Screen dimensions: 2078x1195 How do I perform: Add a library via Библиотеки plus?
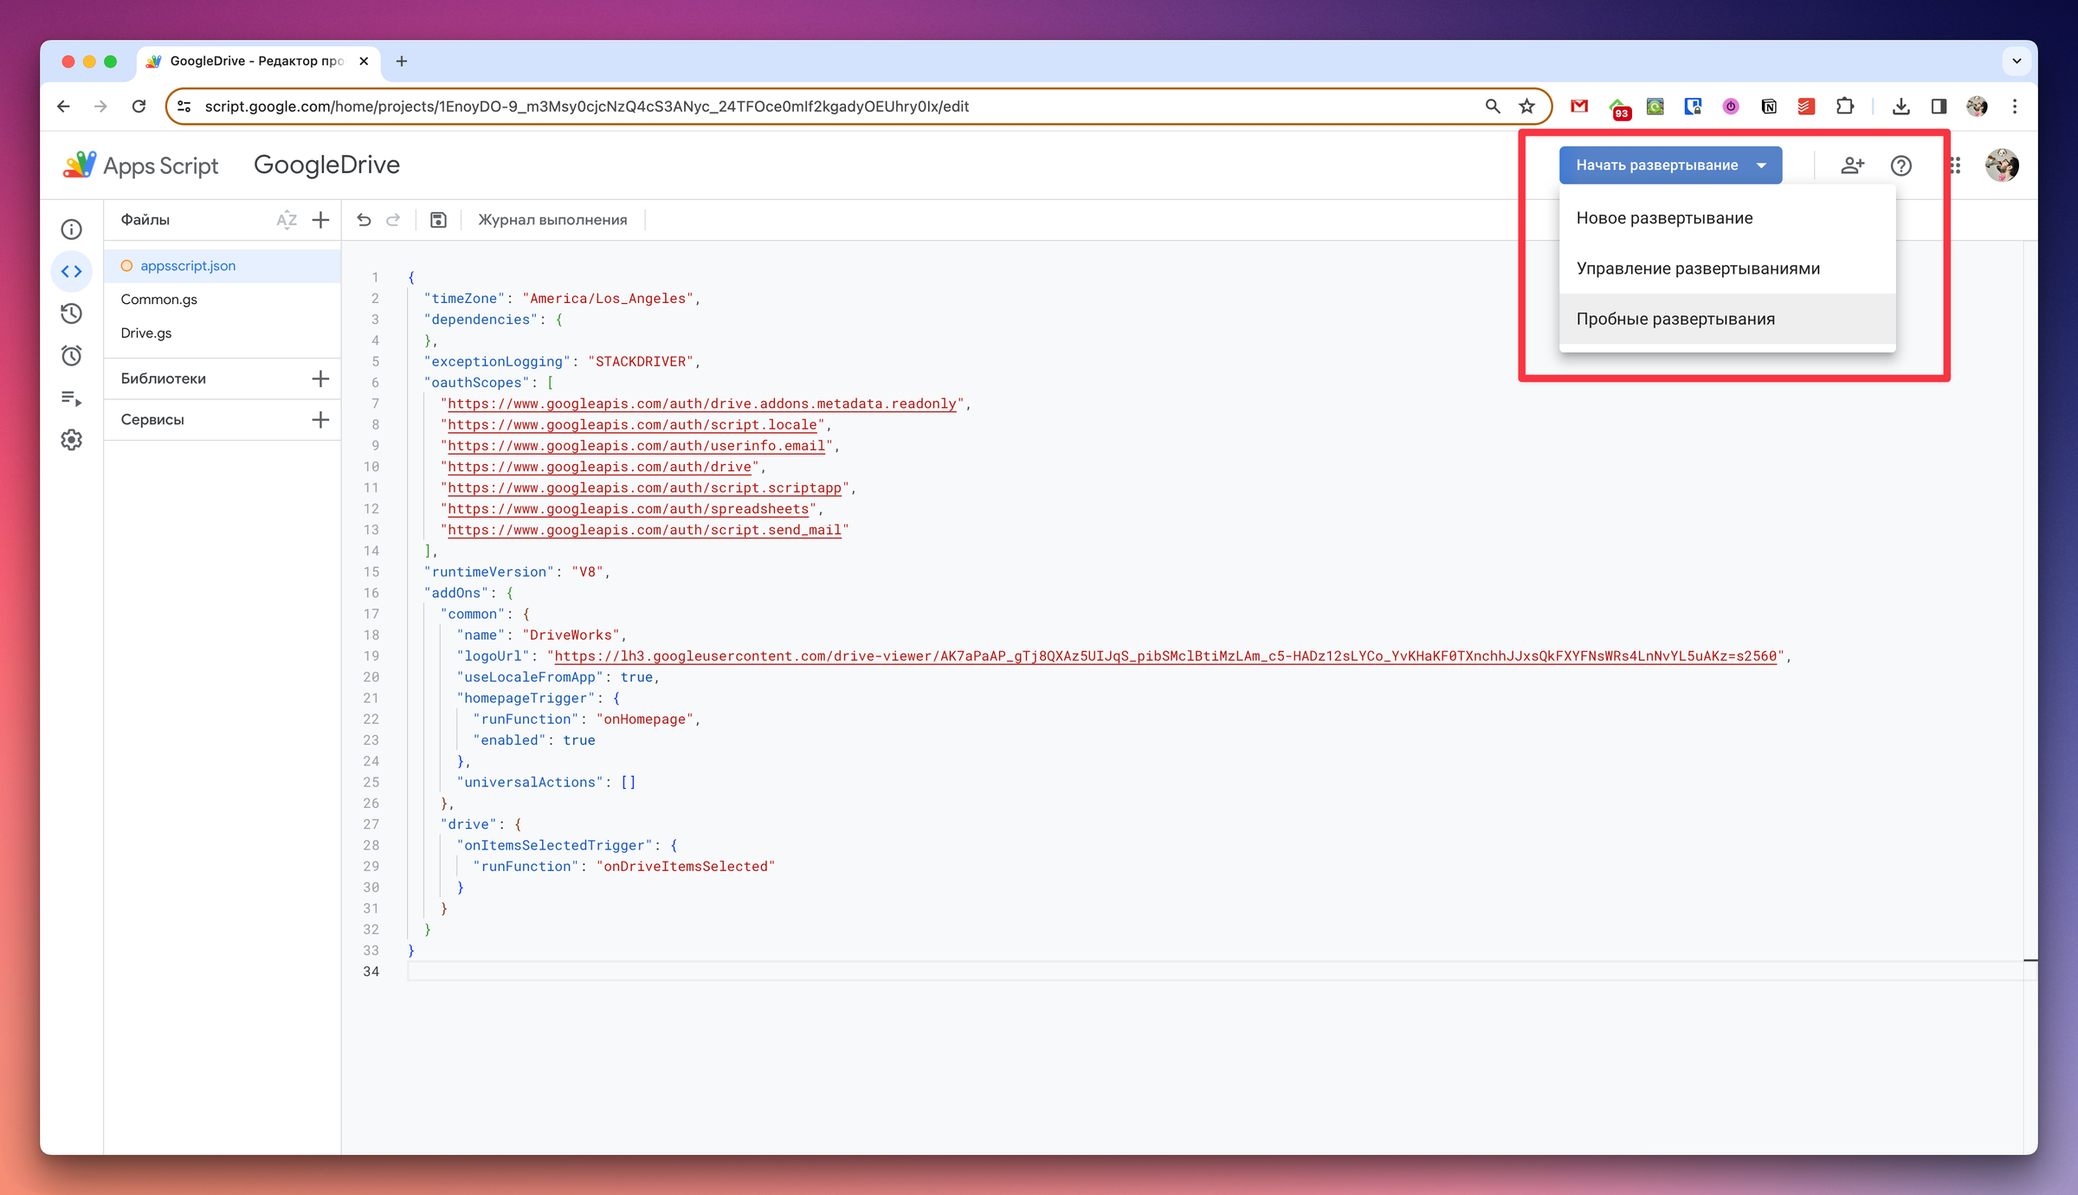click(x=320, y=378)
